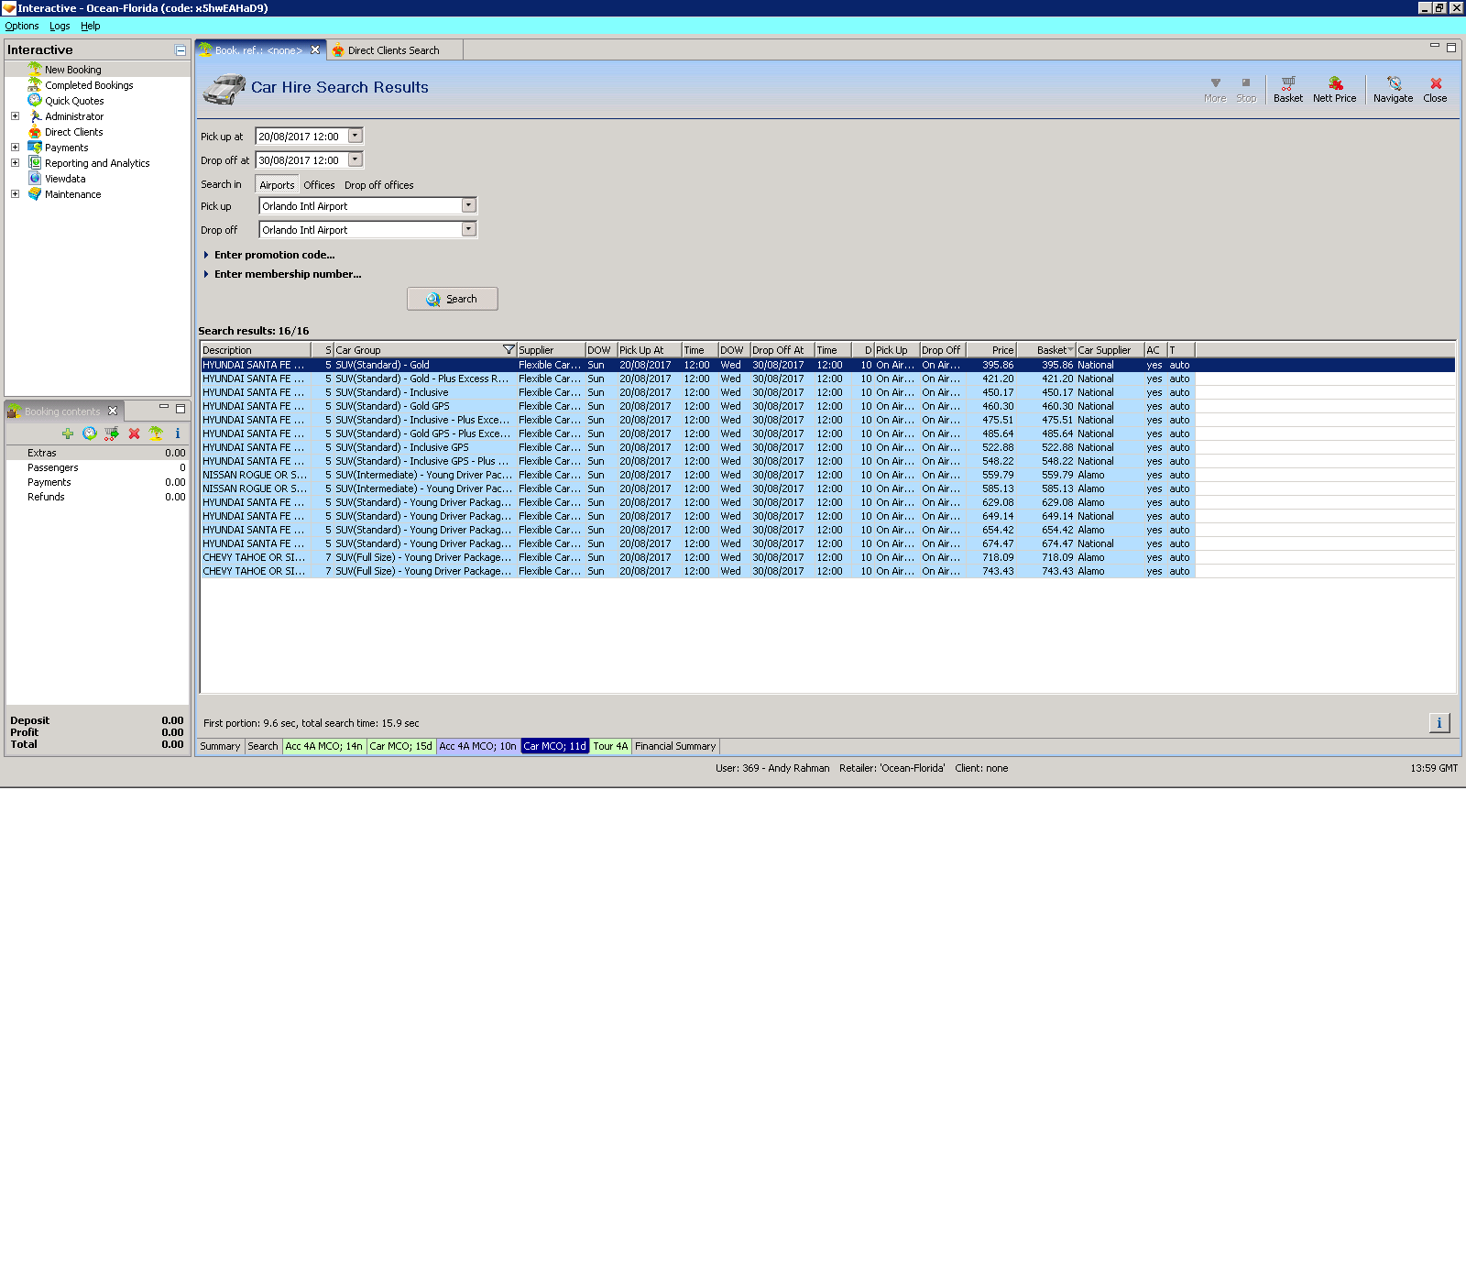
Task: Open the Financial Summary tab
Action: point(675,746)
